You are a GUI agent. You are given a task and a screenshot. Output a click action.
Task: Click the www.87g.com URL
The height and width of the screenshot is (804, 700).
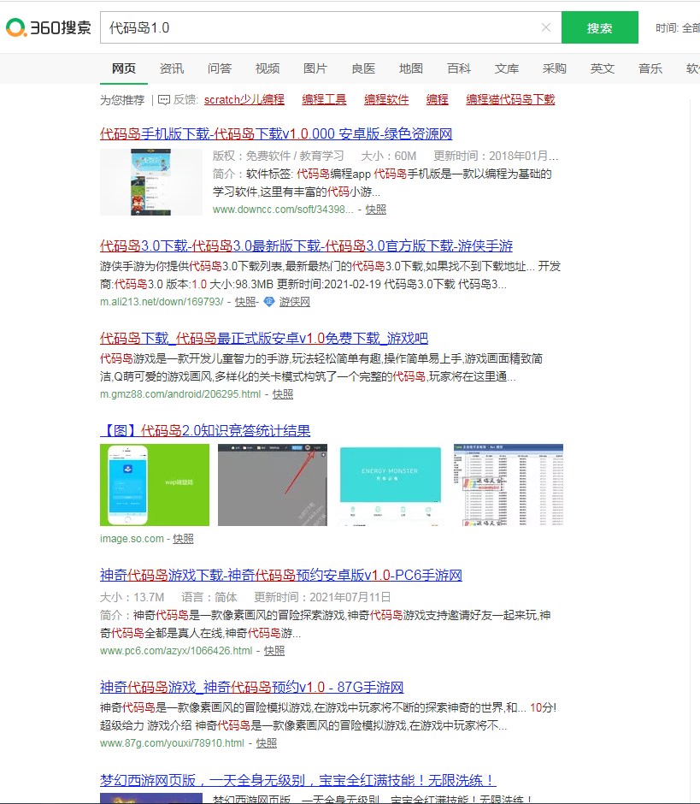[x=172, y=743]
